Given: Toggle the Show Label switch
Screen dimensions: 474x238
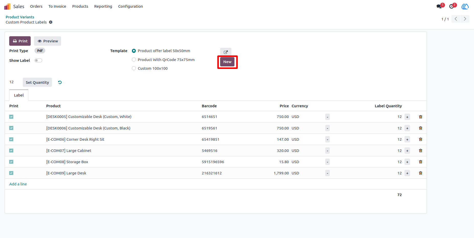Looking at the screenshot, I should [38, 61].
